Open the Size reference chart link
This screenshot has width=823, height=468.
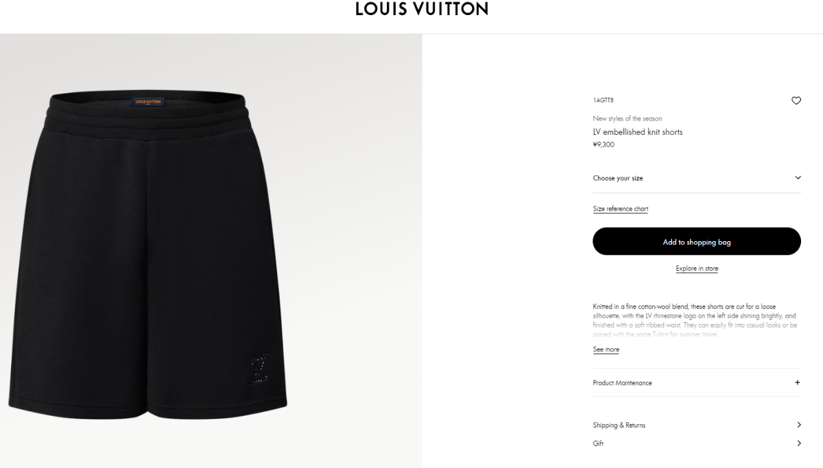tap(621, 209)
